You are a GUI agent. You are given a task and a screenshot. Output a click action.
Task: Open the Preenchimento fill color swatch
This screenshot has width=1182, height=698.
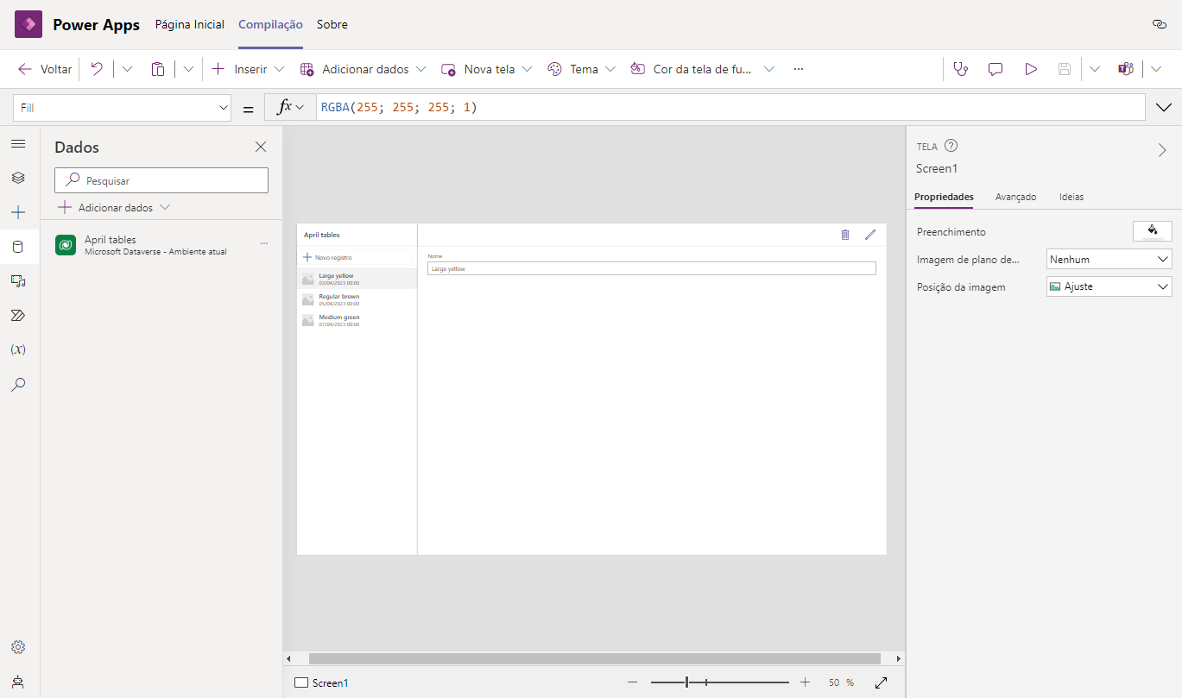(1153, 231)
